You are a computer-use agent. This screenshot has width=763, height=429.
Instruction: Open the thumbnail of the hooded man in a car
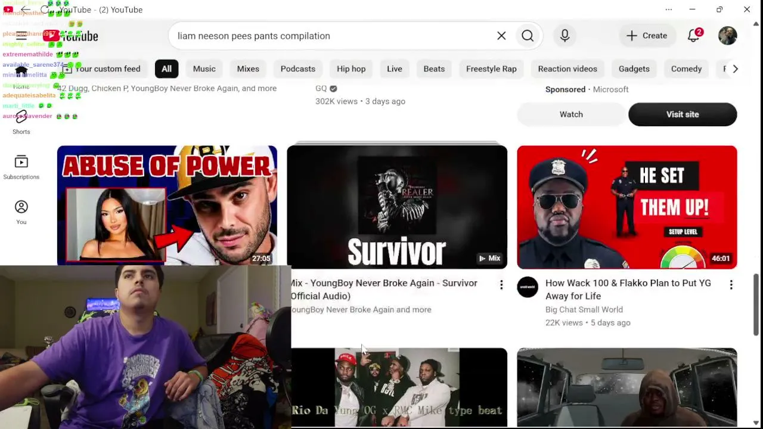pyautogui.click(x=627, y=387)
